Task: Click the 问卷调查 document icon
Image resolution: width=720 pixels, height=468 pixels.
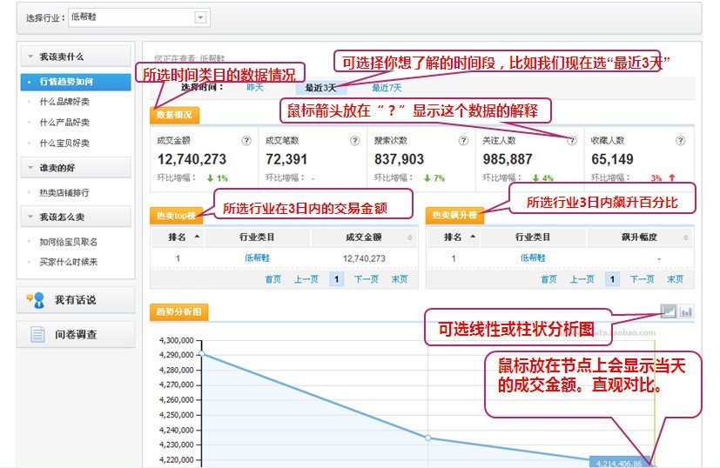Action: pyautogui.click(x=37, y=334)
